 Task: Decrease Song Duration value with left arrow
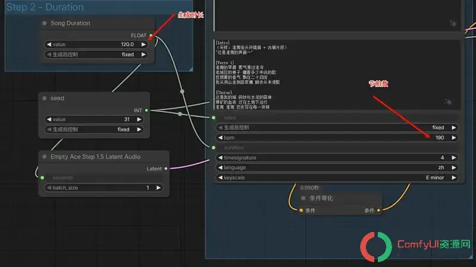49,44
